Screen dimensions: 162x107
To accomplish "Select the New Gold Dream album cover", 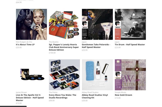I will pyautogui.click(x=130, y=75).
